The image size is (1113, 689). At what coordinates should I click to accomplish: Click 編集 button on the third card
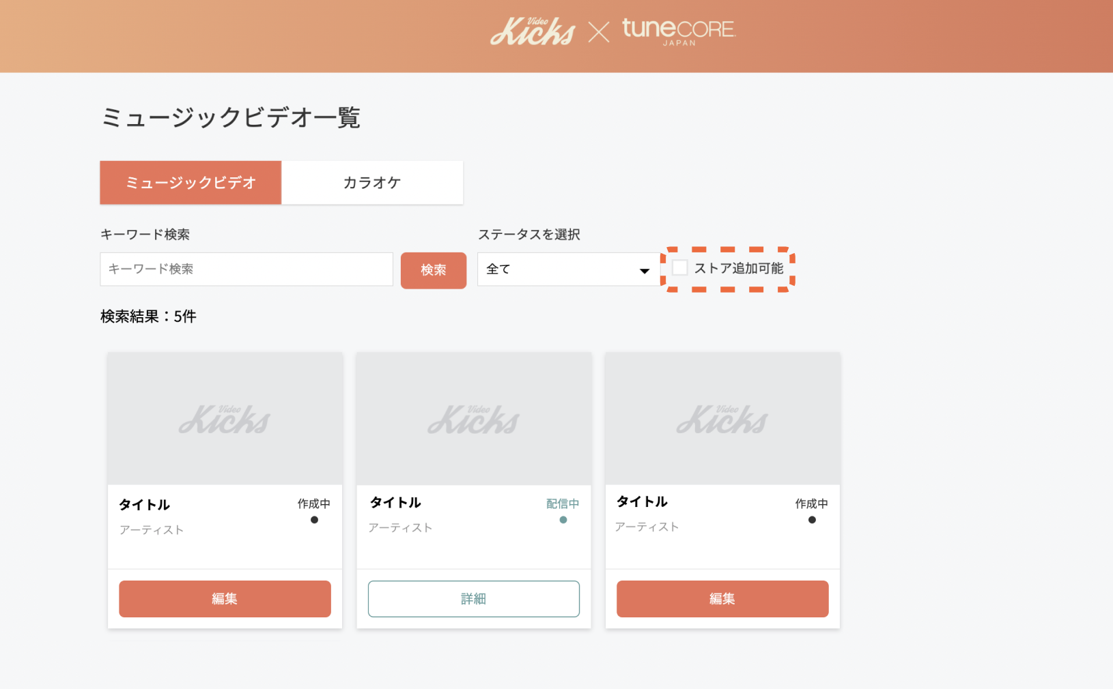[x=722, y=599]
